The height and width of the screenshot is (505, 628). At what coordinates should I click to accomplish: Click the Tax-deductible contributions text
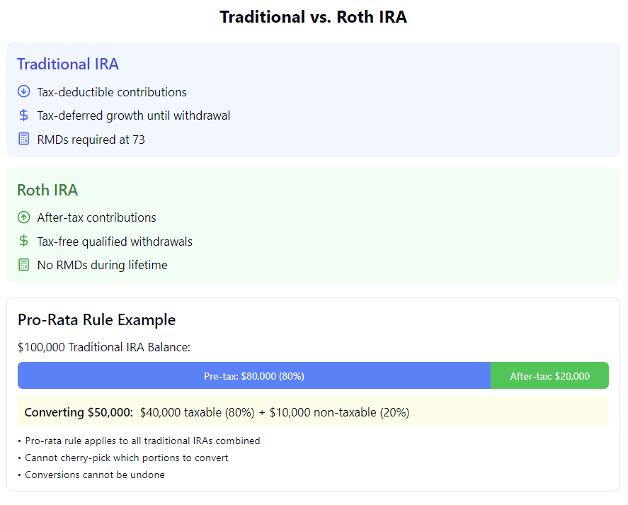click(112, 92)
